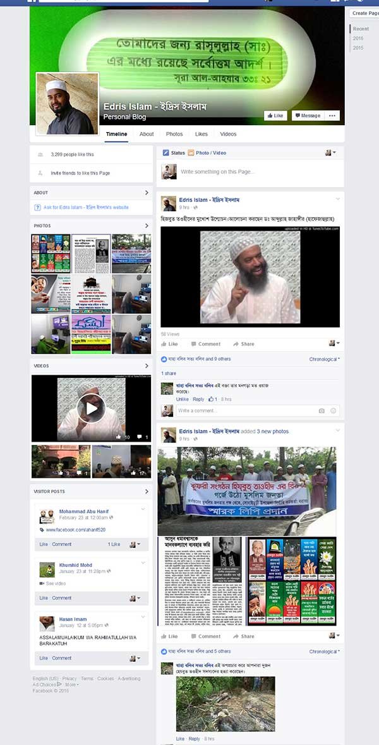Screen dimensions: 379x745
Task: Open Chronological comment sorting dropdown on video post
Action: [325, 359]
